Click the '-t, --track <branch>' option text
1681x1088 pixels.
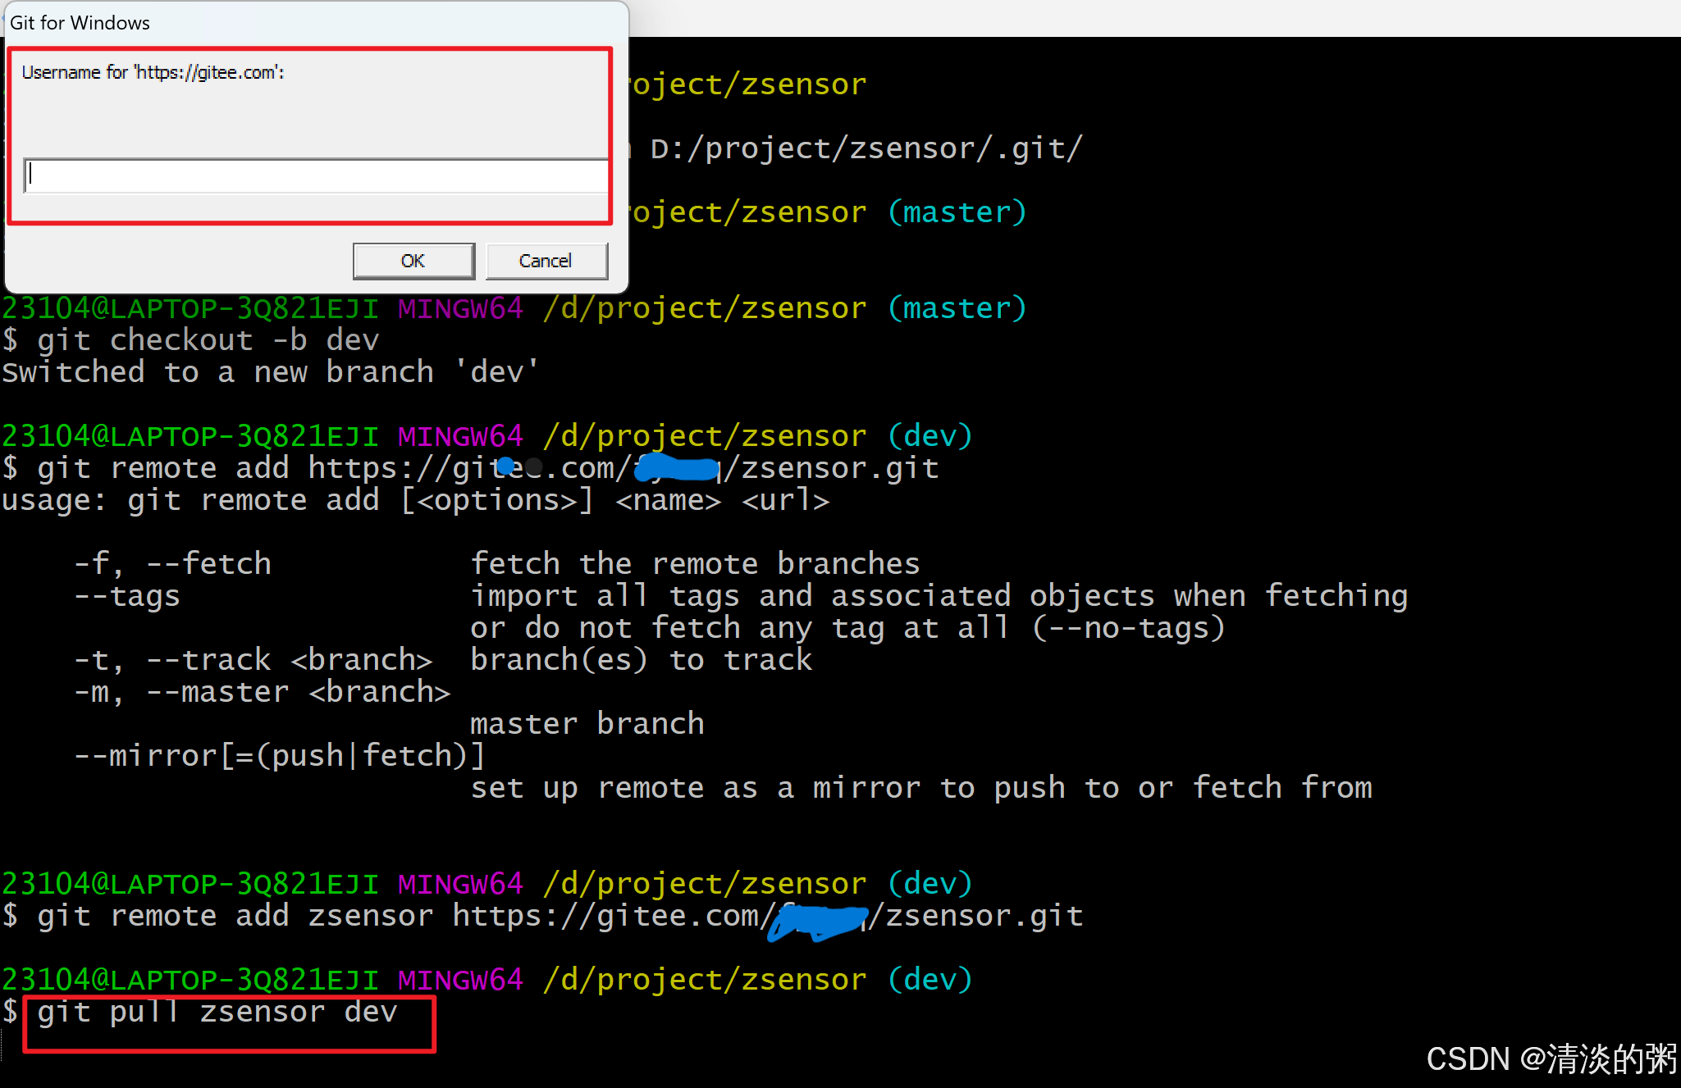click(253, 660)
